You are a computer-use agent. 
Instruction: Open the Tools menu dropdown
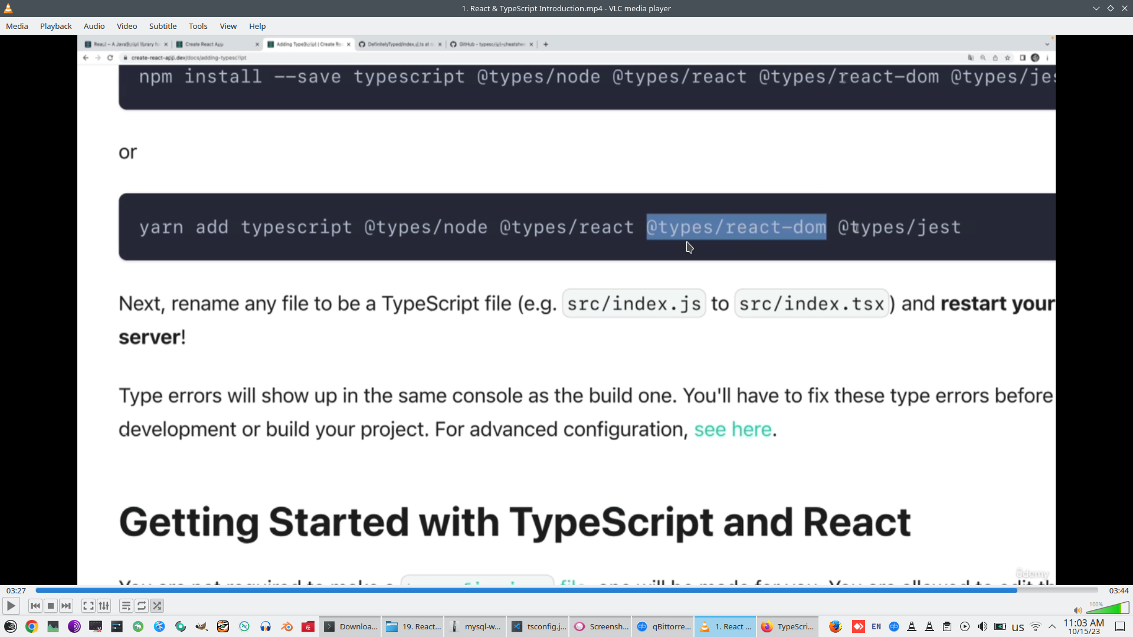coord(198,26)
